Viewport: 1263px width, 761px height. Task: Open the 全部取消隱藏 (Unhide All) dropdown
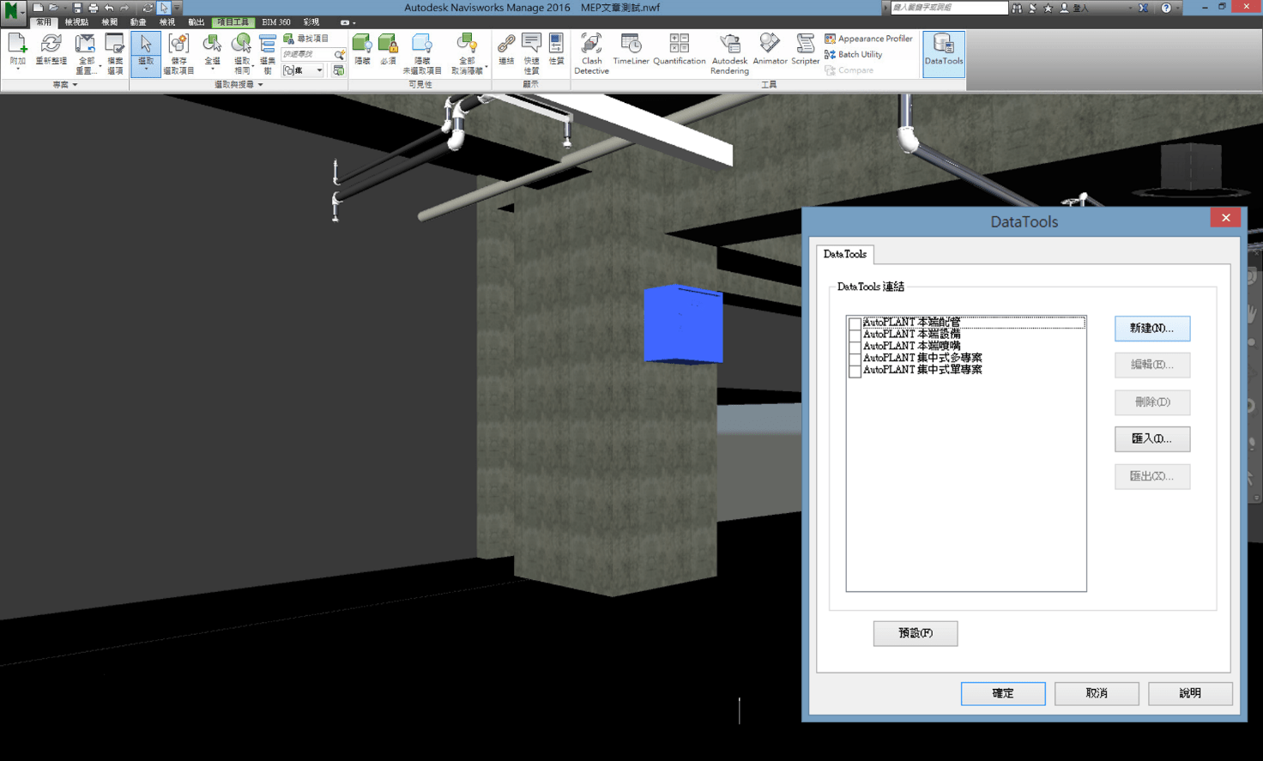(486, 66)
